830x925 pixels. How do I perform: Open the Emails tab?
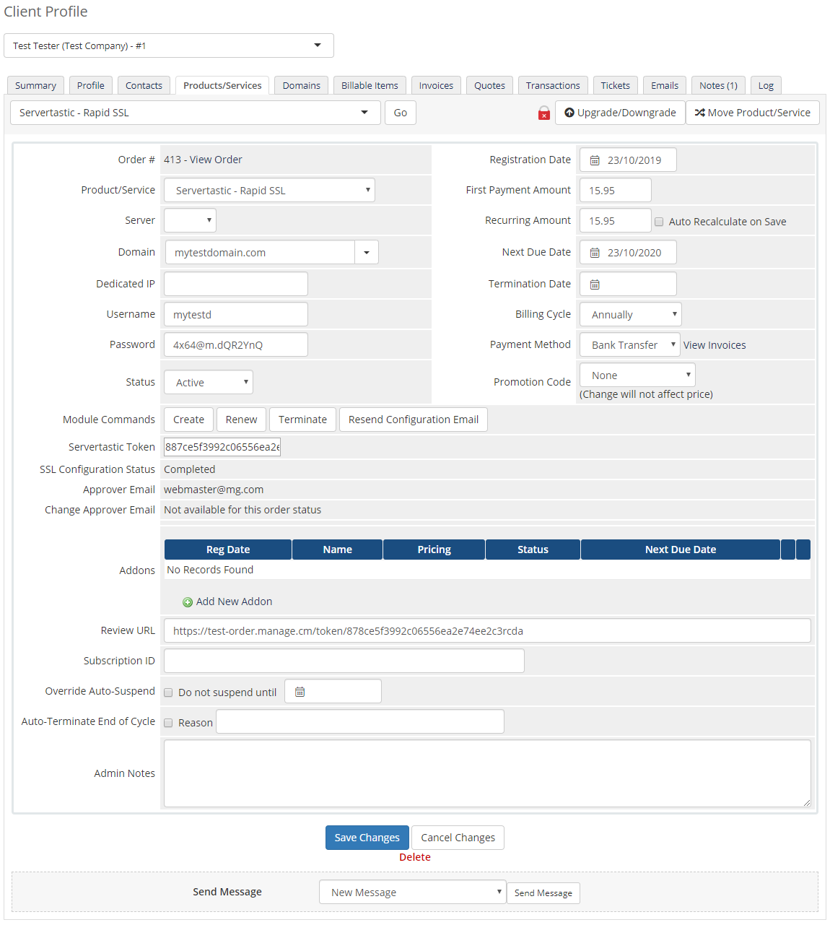tap(665, 85)
